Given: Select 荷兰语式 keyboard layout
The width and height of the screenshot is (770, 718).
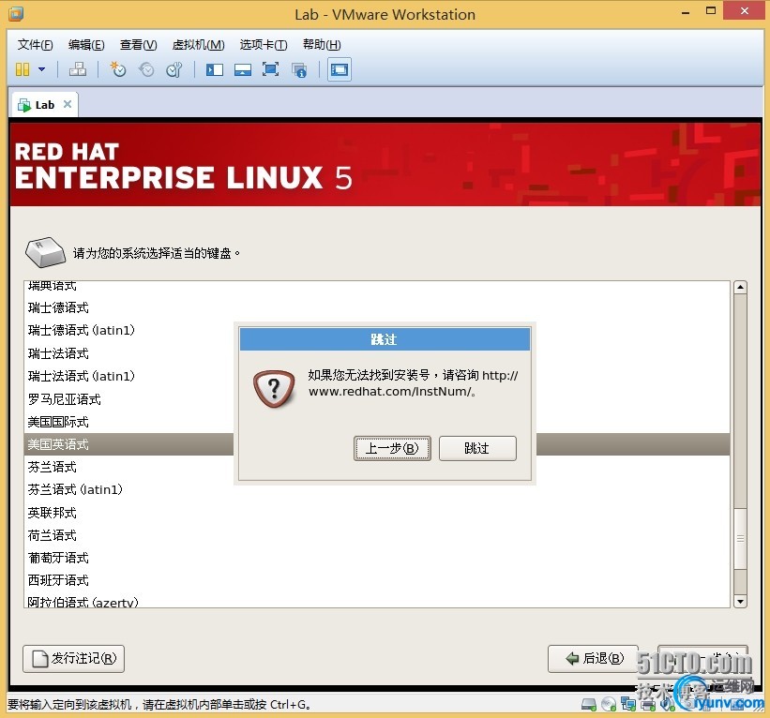Looking at the screenshot, I should [x=377, y=535].
